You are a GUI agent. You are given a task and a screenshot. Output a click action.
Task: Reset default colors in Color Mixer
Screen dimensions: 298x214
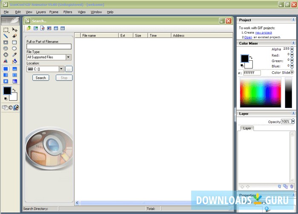coord(242,65)
